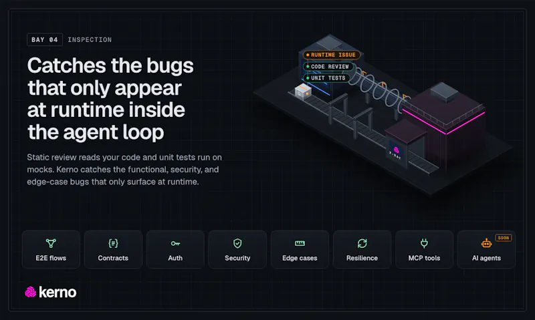Click the Contracts braces icon

pos(113,243)
